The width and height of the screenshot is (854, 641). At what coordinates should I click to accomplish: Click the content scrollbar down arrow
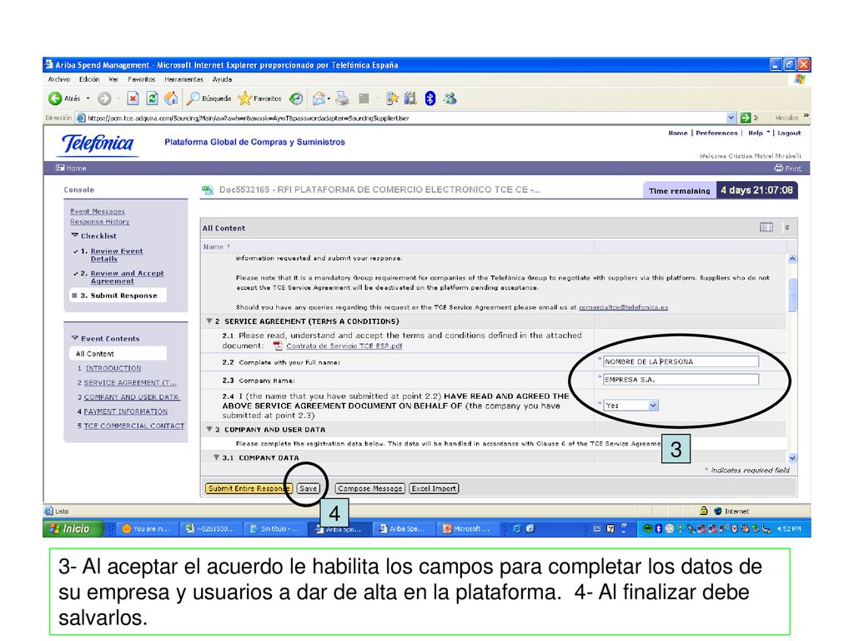[792, 458]
